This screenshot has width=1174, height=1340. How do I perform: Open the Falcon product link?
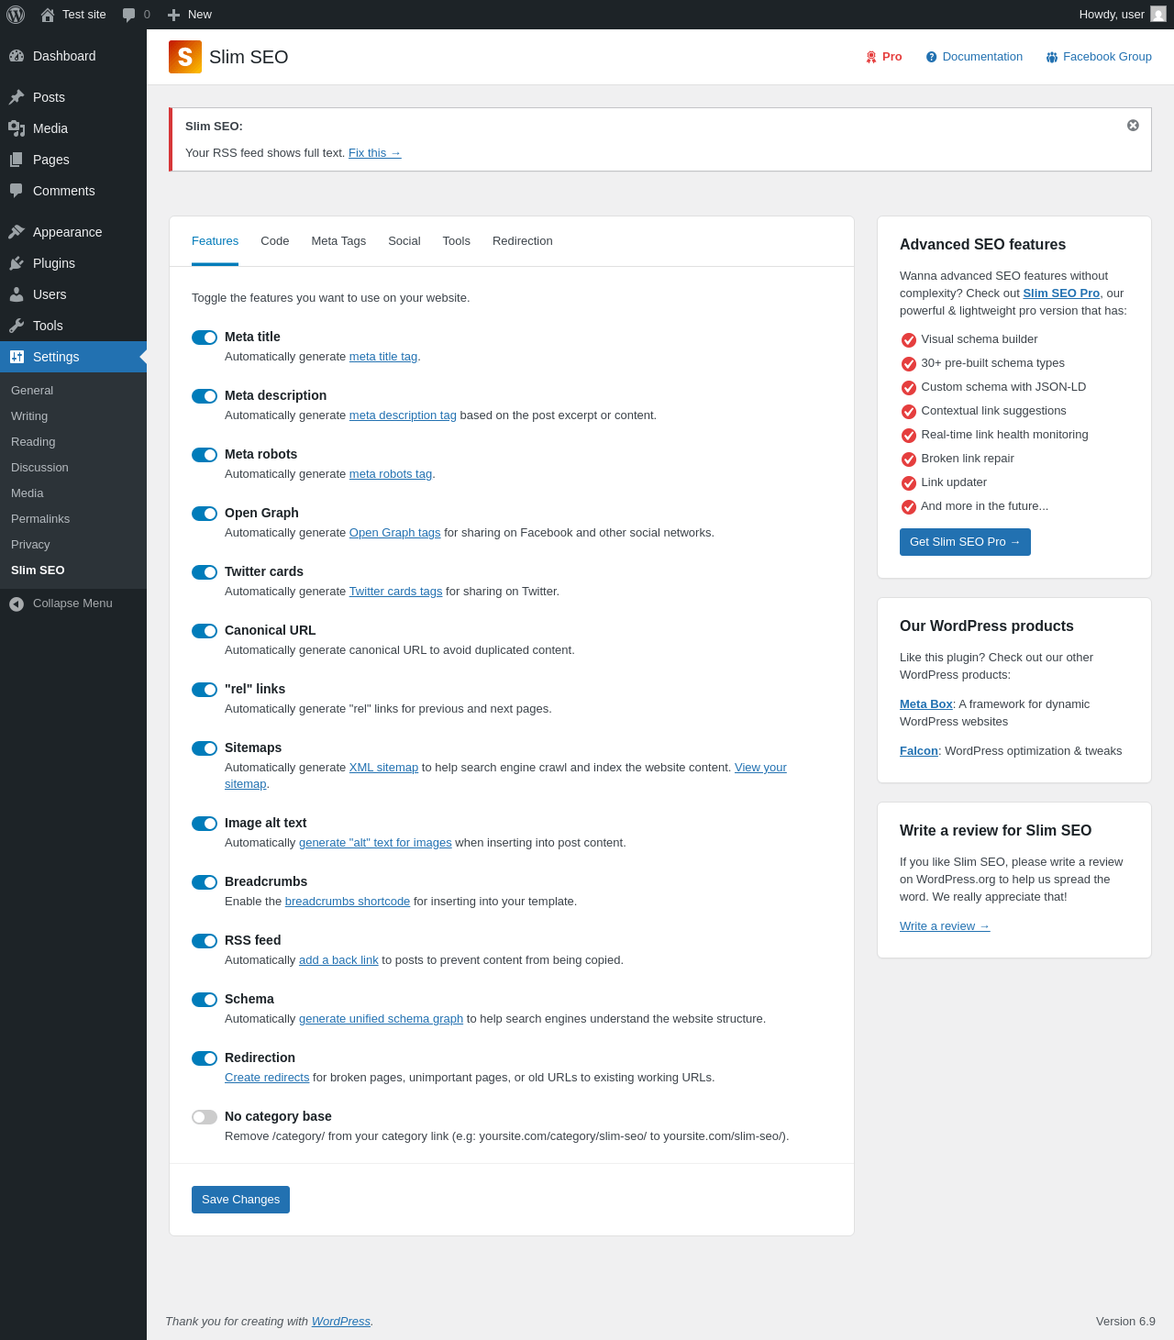(x=919, y=751)
